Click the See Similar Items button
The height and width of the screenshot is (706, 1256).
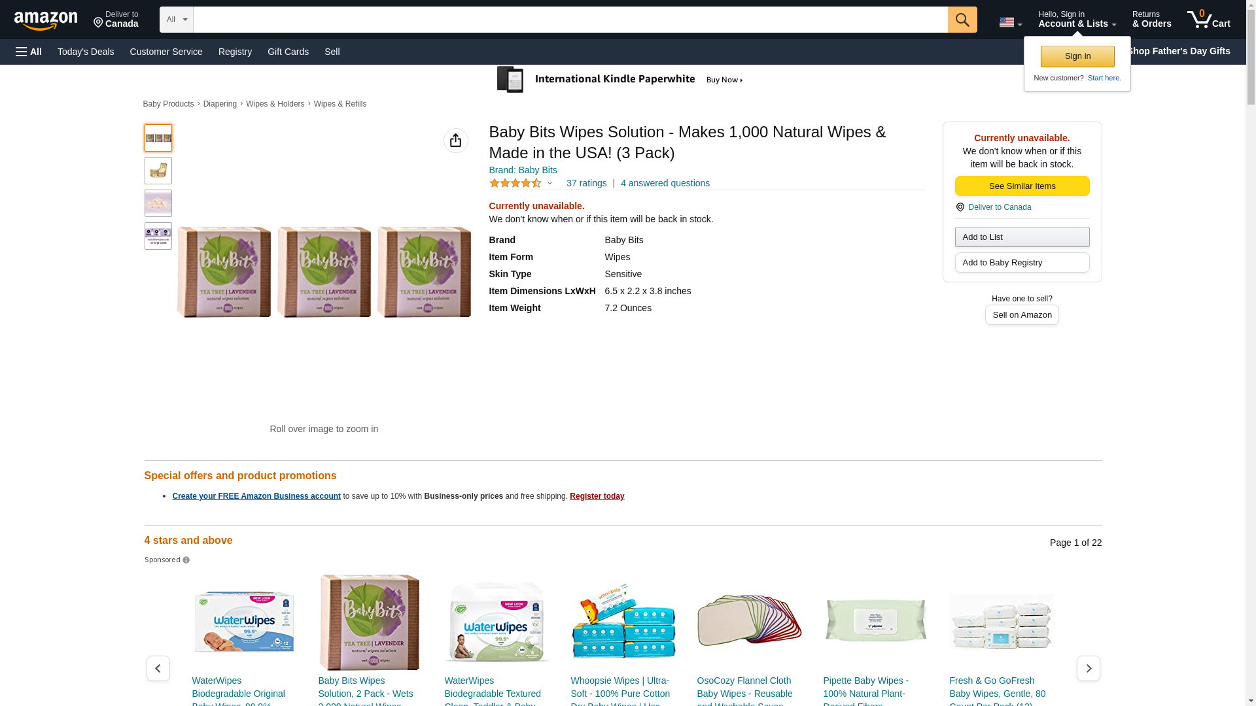(1022, 186)
